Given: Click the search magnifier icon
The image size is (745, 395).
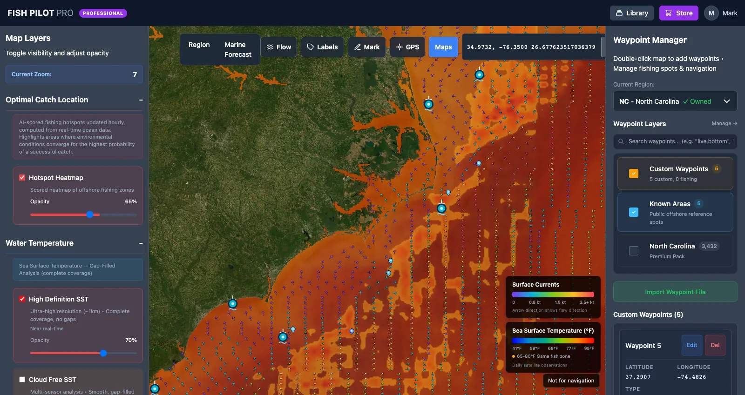Looking at the screenshot, I should click(621, 141).
